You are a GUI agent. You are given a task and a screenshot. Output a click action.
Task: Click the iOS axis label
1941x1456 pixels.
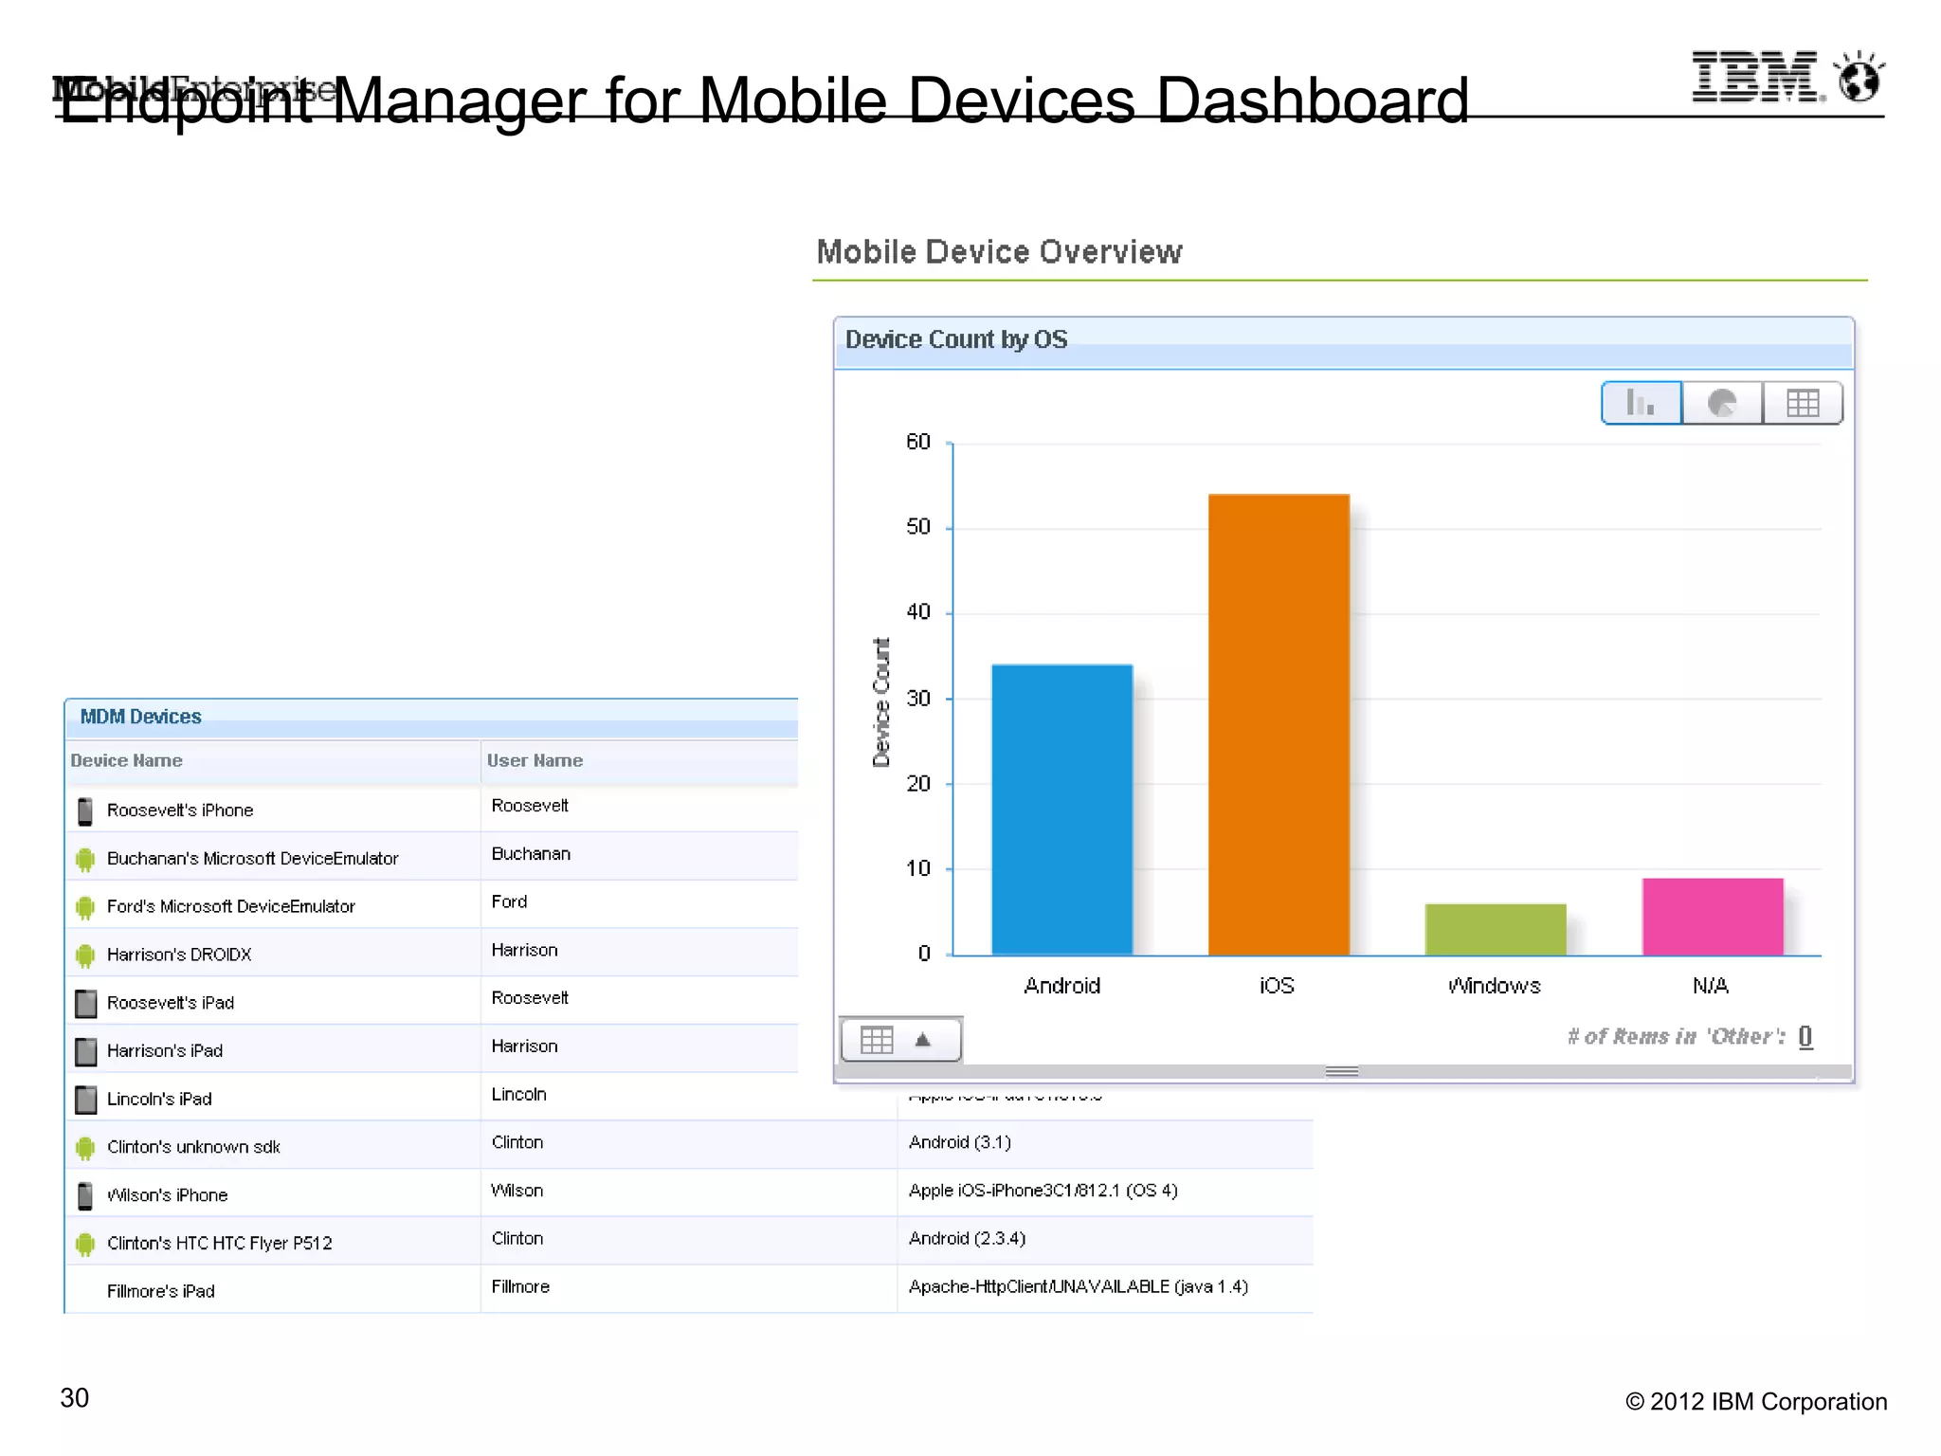click(x=1277, y=986)
